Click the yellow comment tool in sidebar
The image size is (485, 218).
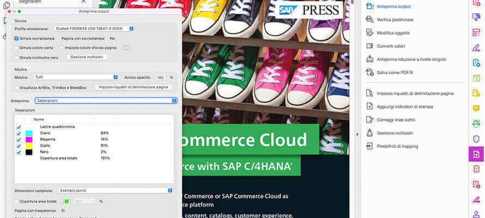click(x=476, y=108)
